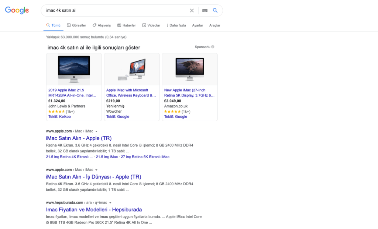
Task: Click star rating on John Lewis listing
Action: 56,112
